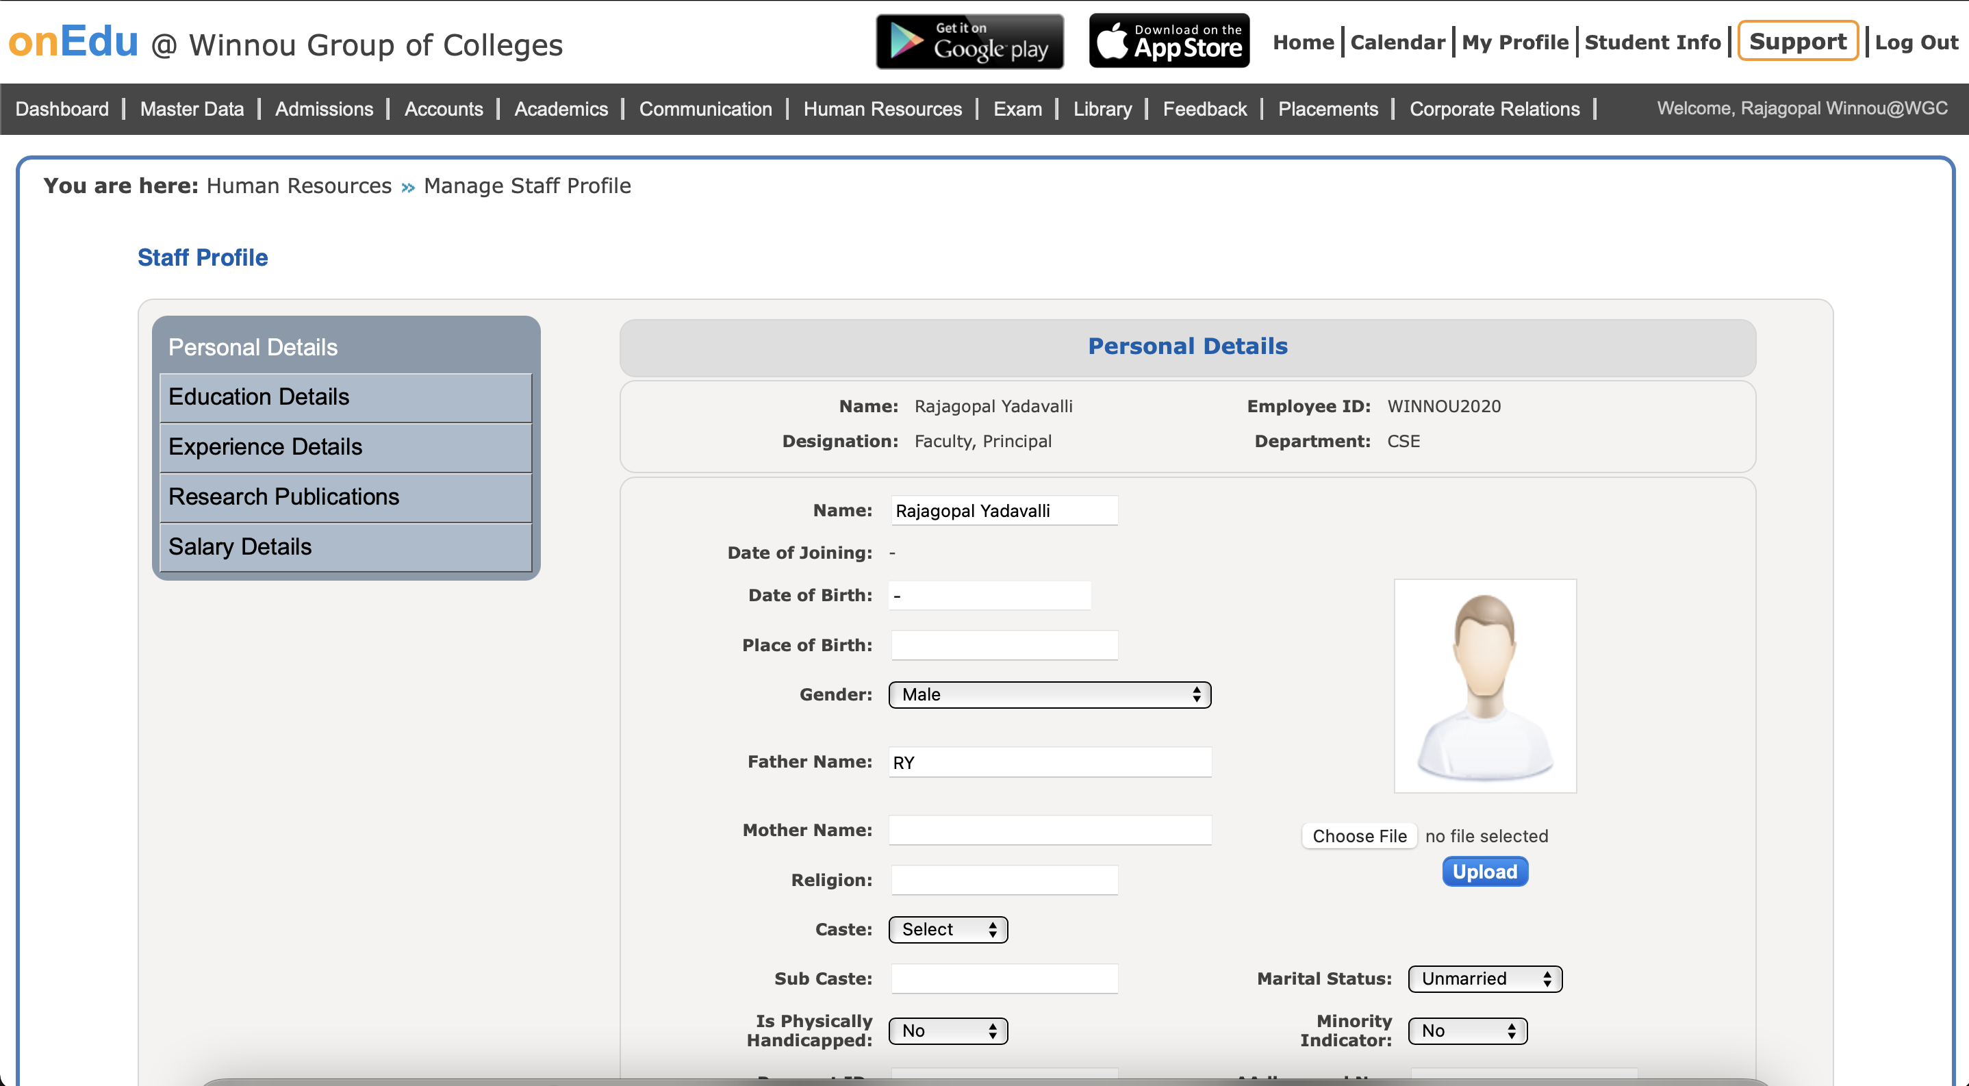1969x1086 pixels.
Task: Click the Support button
Action: pos(1797,41)
